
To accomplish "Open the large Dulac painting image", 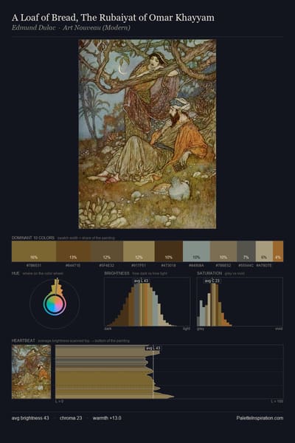I will (147, 134).
